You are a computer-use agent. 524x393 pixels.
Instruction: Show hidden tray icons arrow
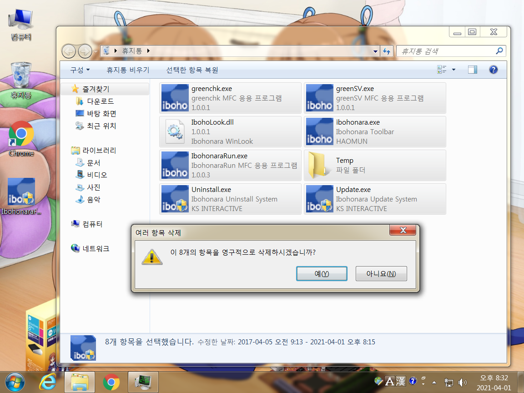[434, 382]
